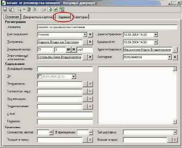Clear the Получатель field using X button
182x148 pixels.
tap(90, 42)
